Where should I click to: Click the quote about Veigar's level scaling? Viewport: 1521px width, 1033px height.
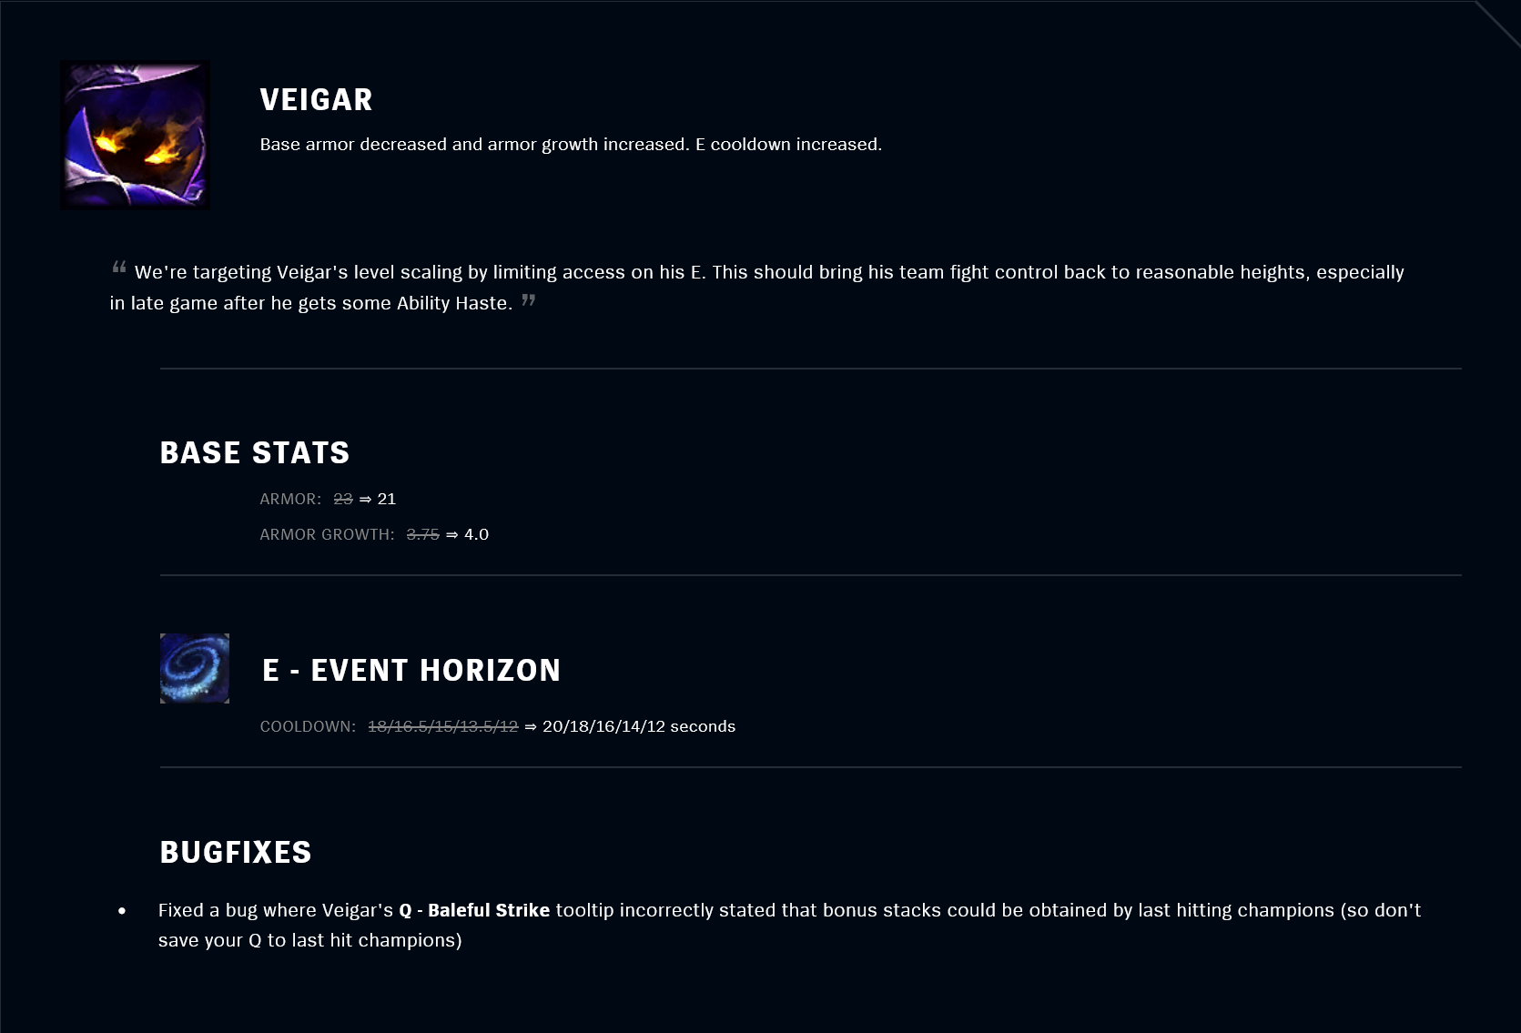[757, 287]
